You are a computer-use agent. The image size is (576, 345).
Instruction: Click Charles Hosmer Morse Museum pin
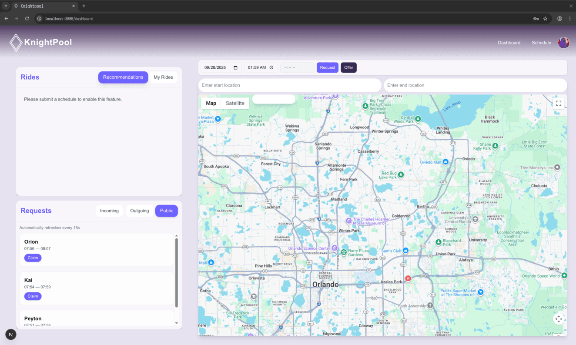348,221
